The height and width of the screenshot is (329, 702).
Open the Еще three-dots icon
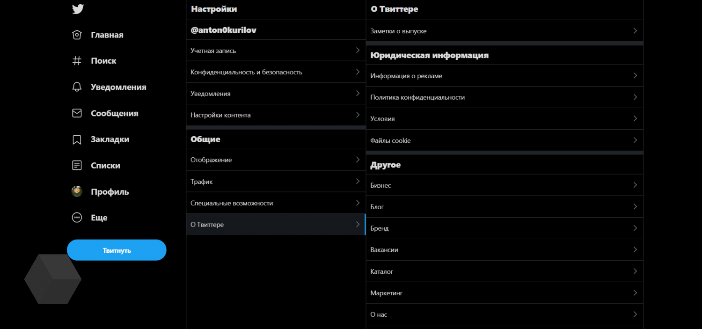pyautogui.click(x=77, y=218)
